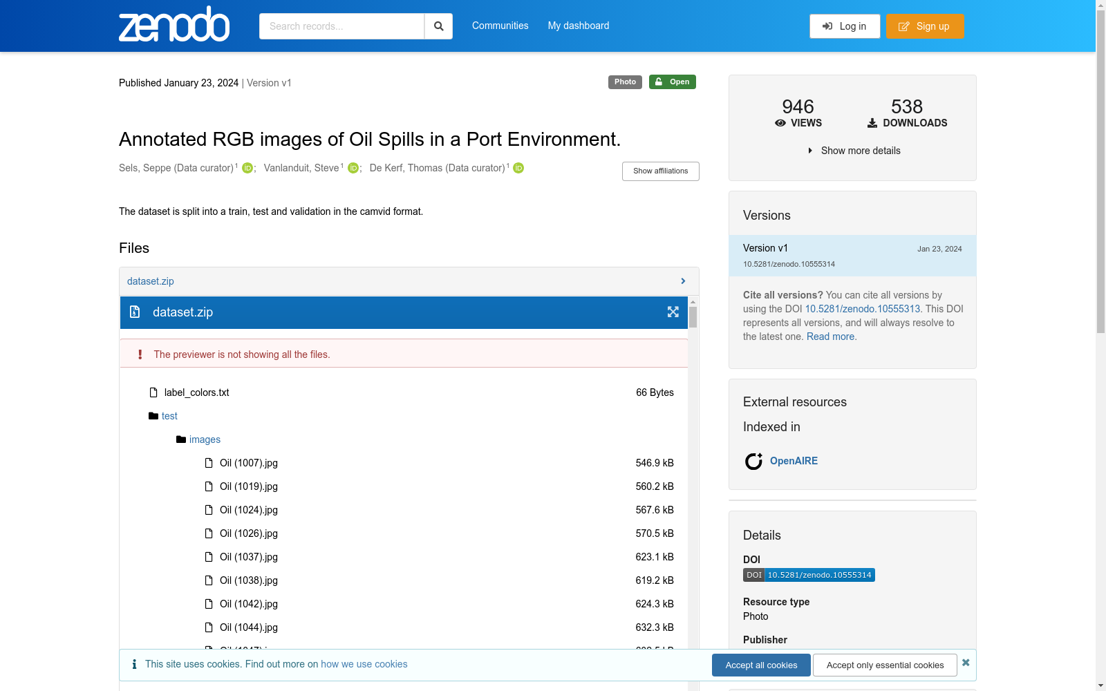
Task: Click the OpenAIRE logo icon
Action: 753,461
